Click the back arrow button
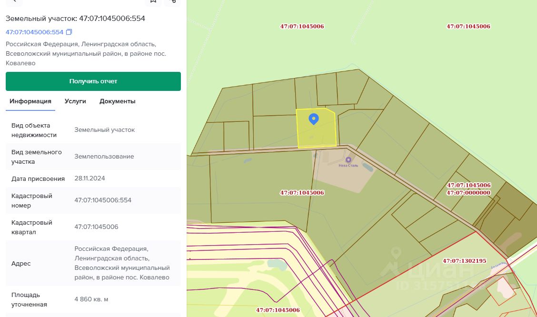Image resolution: width=537 pixels, height=317 pixels. click(14, 1)
